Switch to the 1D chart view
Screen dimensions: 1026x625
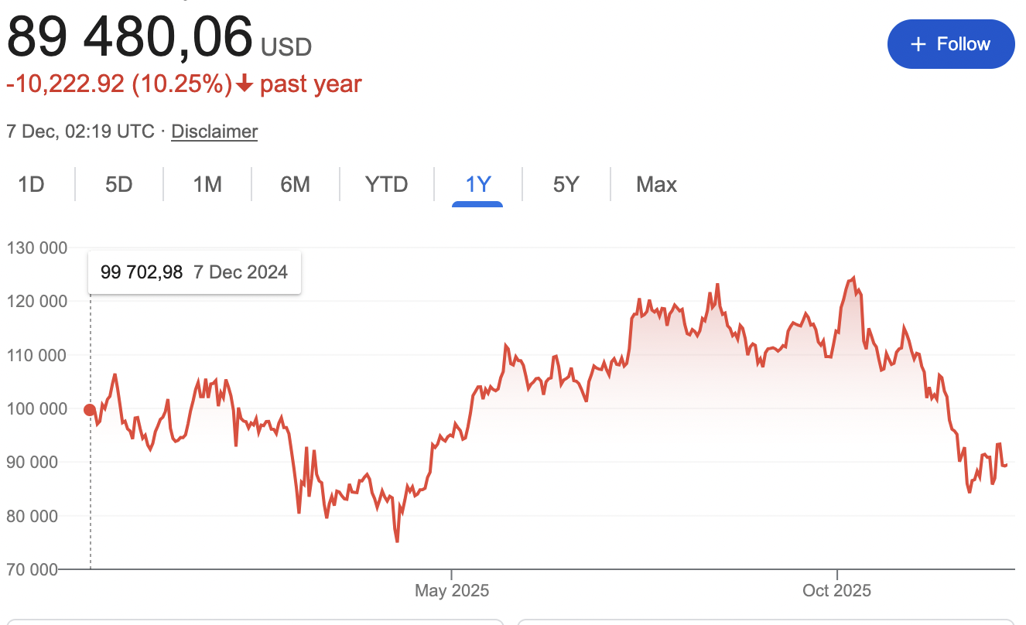pos(32,184)
